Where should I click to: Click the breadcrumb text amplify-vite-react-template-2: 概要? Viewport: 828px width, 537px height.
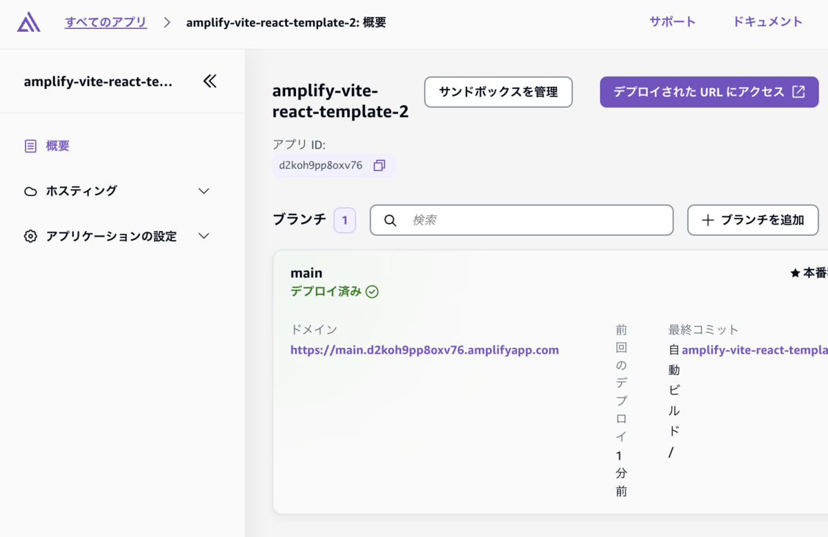click(286, 22)
